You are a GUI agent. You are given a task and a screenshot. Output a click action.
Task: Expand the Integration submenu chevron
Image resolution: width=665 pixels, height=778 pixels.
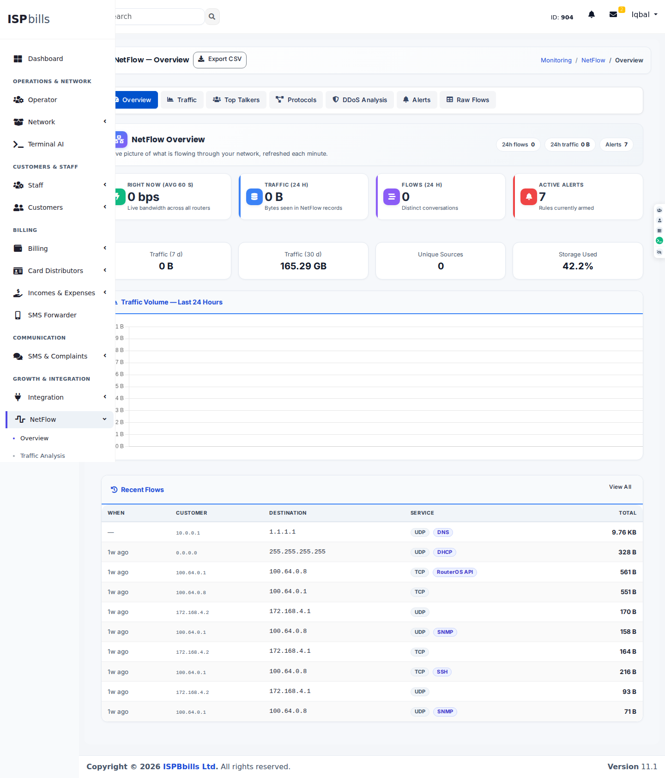pos(105,397)
